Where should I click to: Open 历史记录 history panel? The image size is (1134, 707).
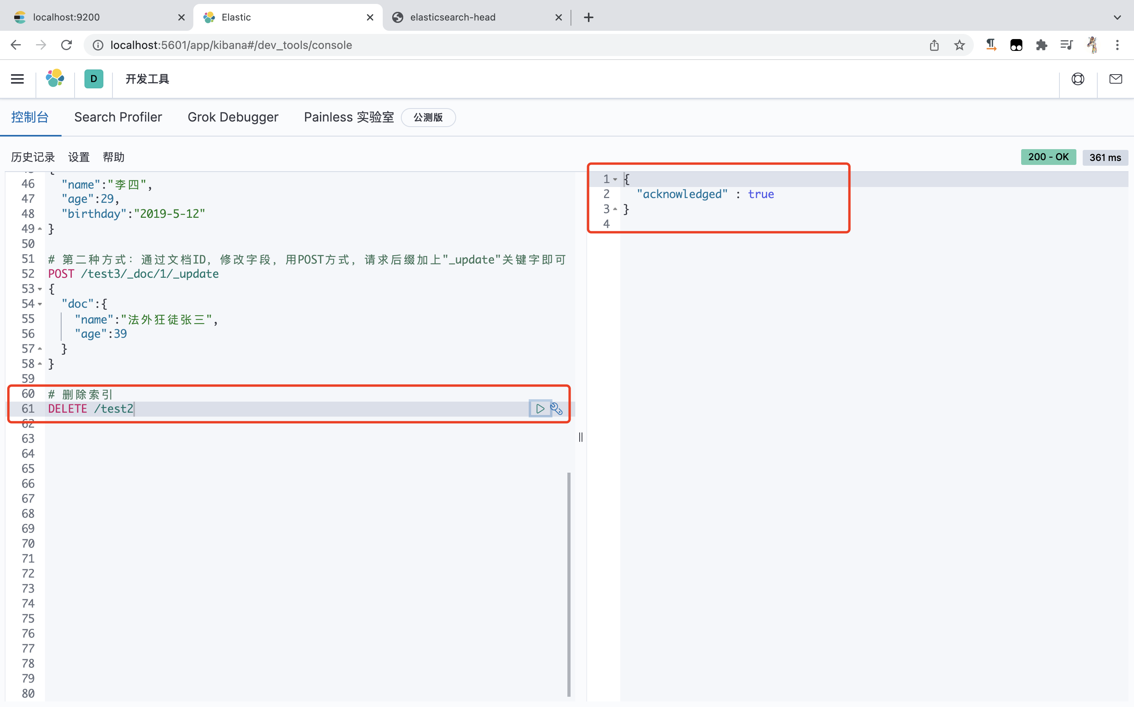click(x=33, y=157)
